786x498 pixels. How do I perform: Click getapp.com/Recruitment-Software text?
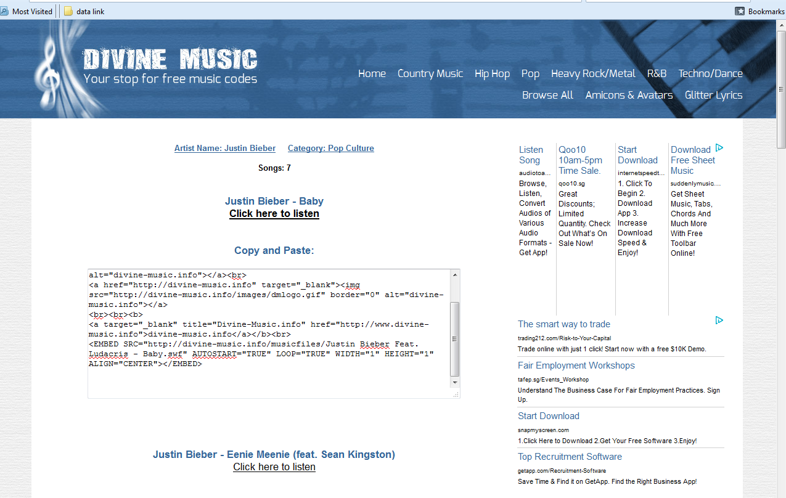tap(561, 470)
